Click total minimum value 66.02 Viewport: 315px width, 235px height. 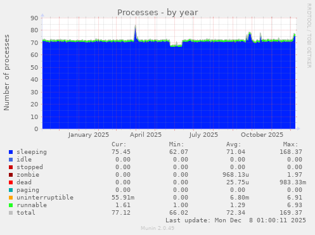coord(179,213)
